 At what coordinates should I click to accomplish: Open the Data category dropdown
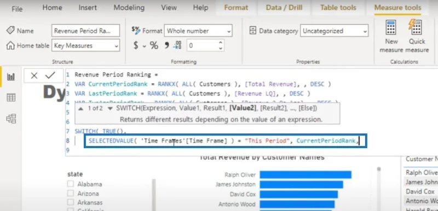(x=334, y=31)
